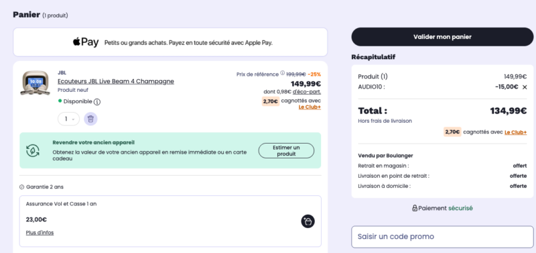Open Plus d'infos link for insurance

click(x=40, y=232)
